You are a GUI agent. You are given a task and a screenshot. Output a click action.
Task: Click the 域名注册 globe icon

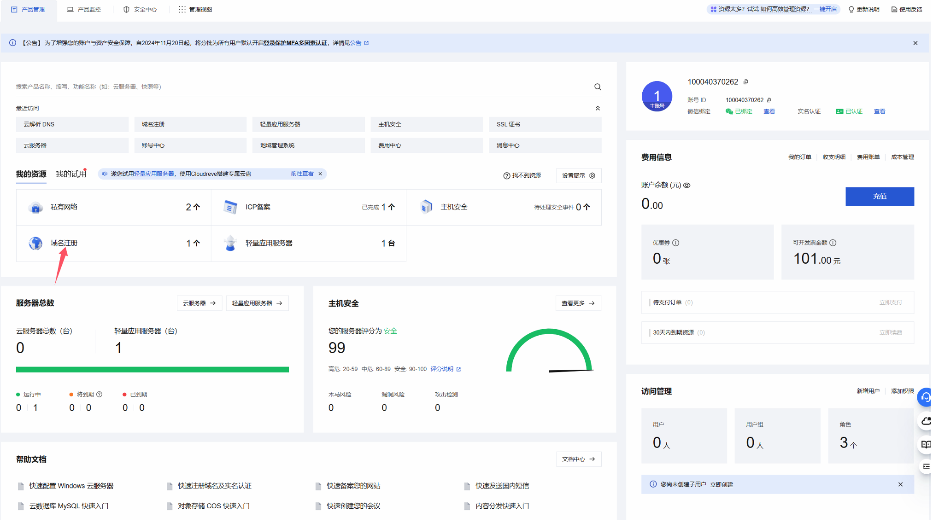click(35, 244)
